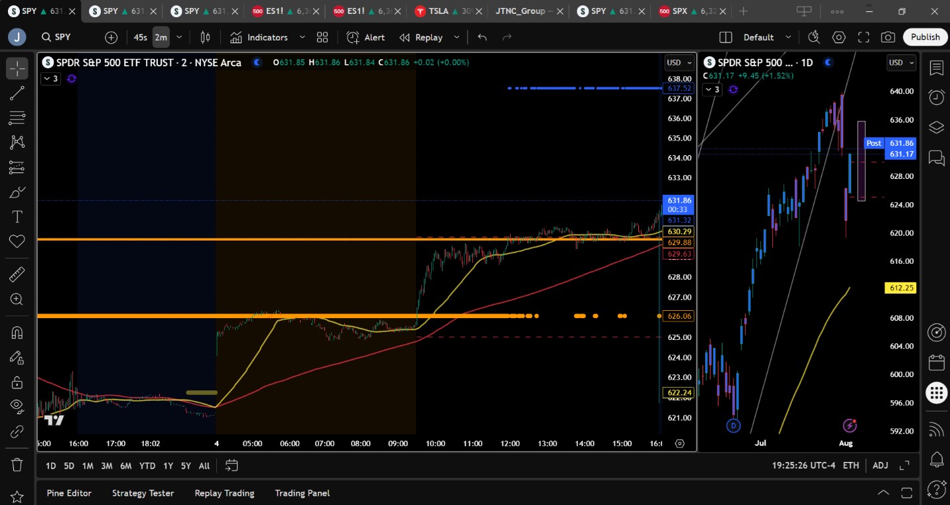950x505 pixels.
Task: Switch to the SPX tab
Action: pos(691,11)
